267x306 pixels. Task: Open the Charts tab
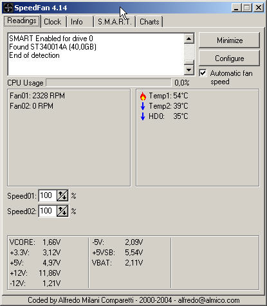click(149, 22)
